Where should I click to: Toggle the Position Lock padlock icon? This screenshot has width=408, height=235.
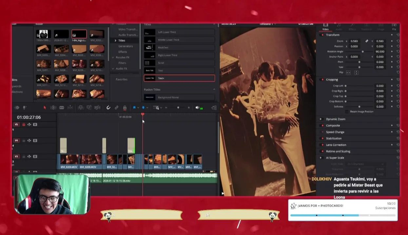click(x=125, y=107)
